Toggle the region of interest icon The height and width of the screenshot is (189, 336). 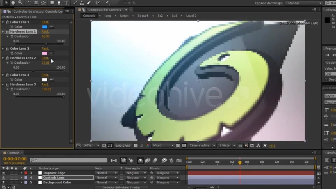click(110, 146)
